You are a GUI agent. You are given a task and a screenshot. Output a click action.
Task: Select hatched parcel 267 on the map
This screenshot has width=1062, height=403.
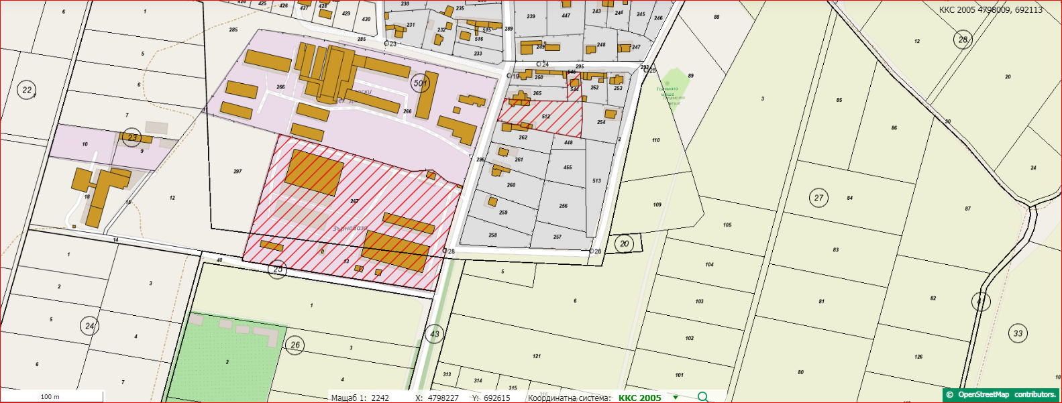pos(354,201)
